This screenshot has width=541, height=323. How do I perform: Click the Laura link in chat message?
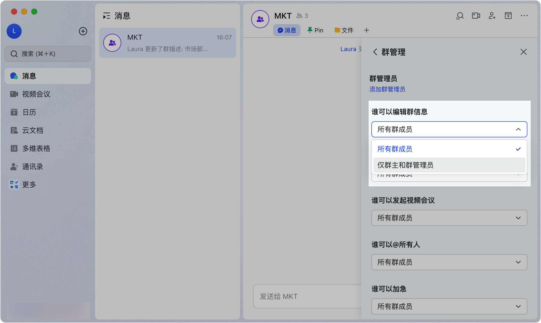(x=348, y=49)
